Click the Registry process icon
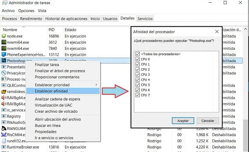Viewport: 249px width, 152px height. (x=4, y=116)
